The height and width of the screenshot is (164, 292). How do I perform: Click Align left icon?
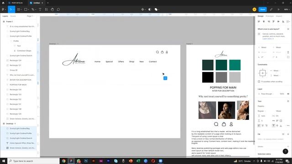click(x=259, y=21)
